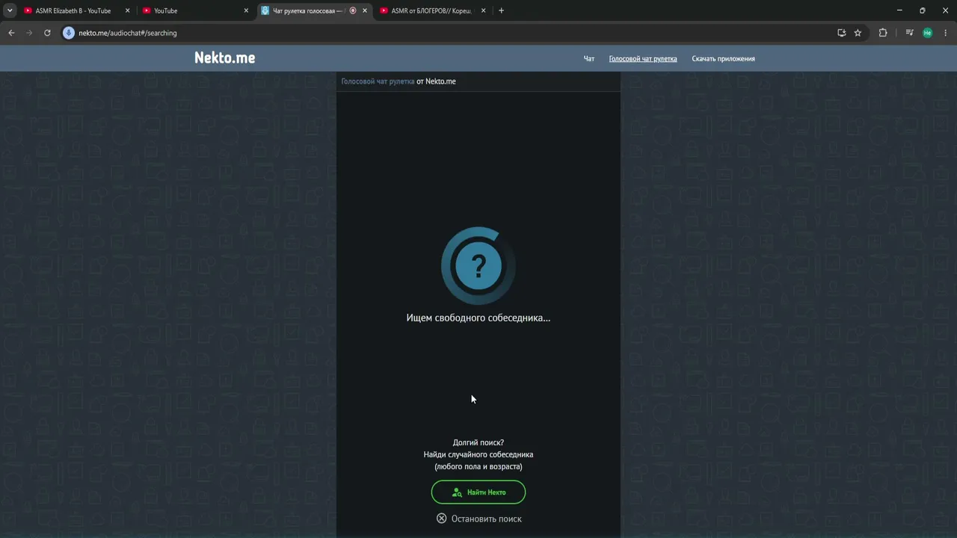Bookmark this page with the star icon
This screenshot has height=538, width=957.
point(858,33)
